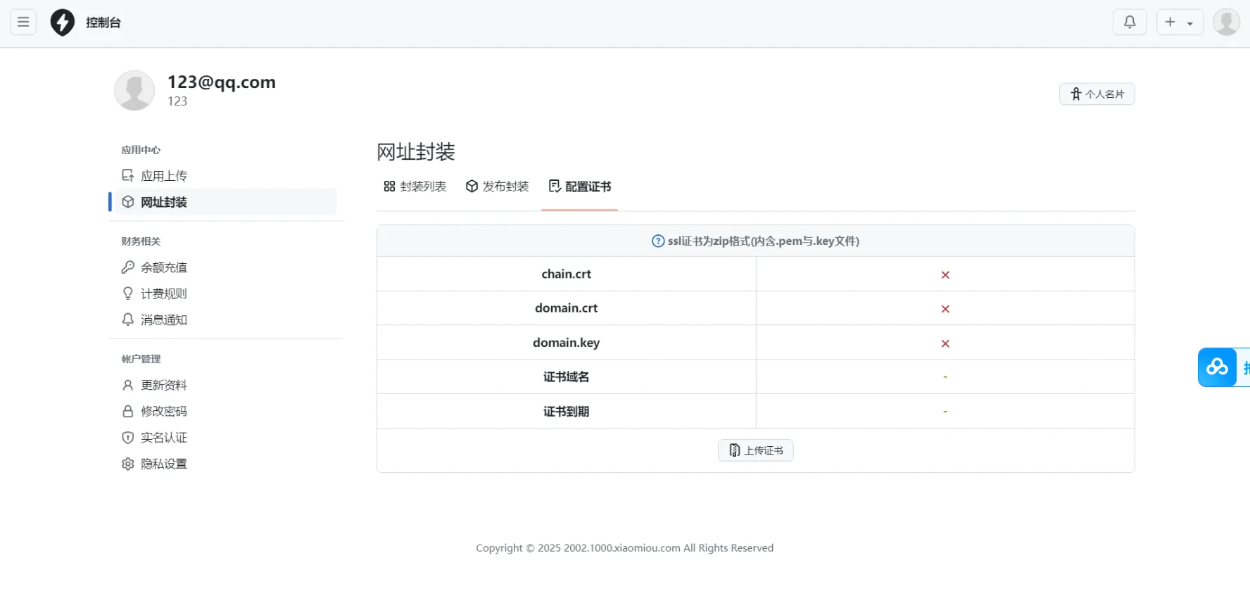
Task: Open 修改密码 page
Action: coord(163,412)
